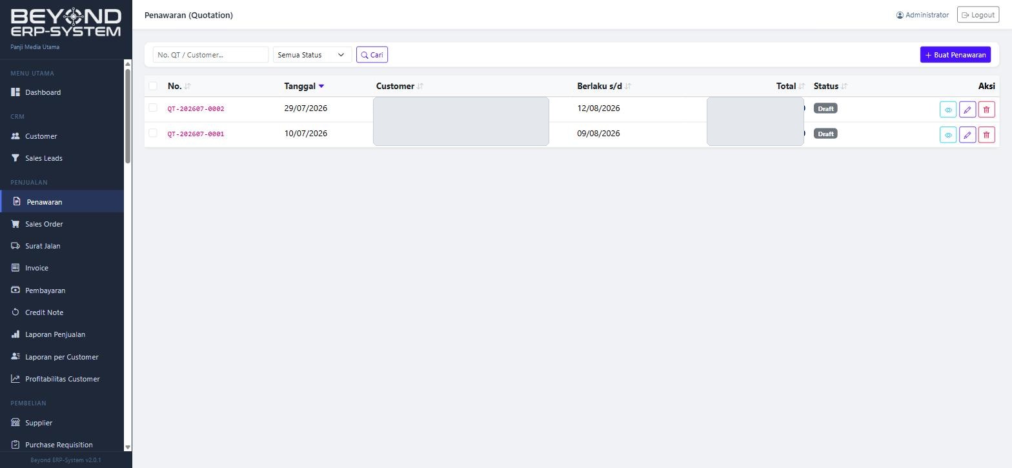This screenshot has height=468, width=1012.
Task: Delete quotation QT-202607-0001 with trash icon
Action: click(x=986, y=135)
